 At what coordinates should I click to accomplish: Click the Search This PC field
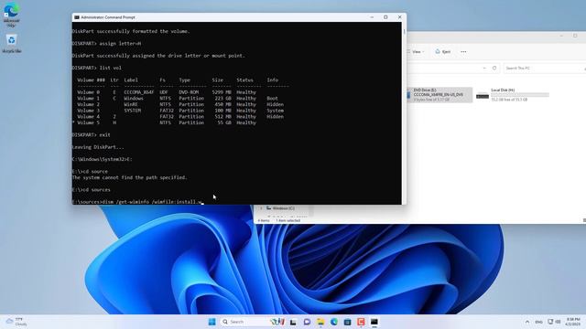coord(544,69)
